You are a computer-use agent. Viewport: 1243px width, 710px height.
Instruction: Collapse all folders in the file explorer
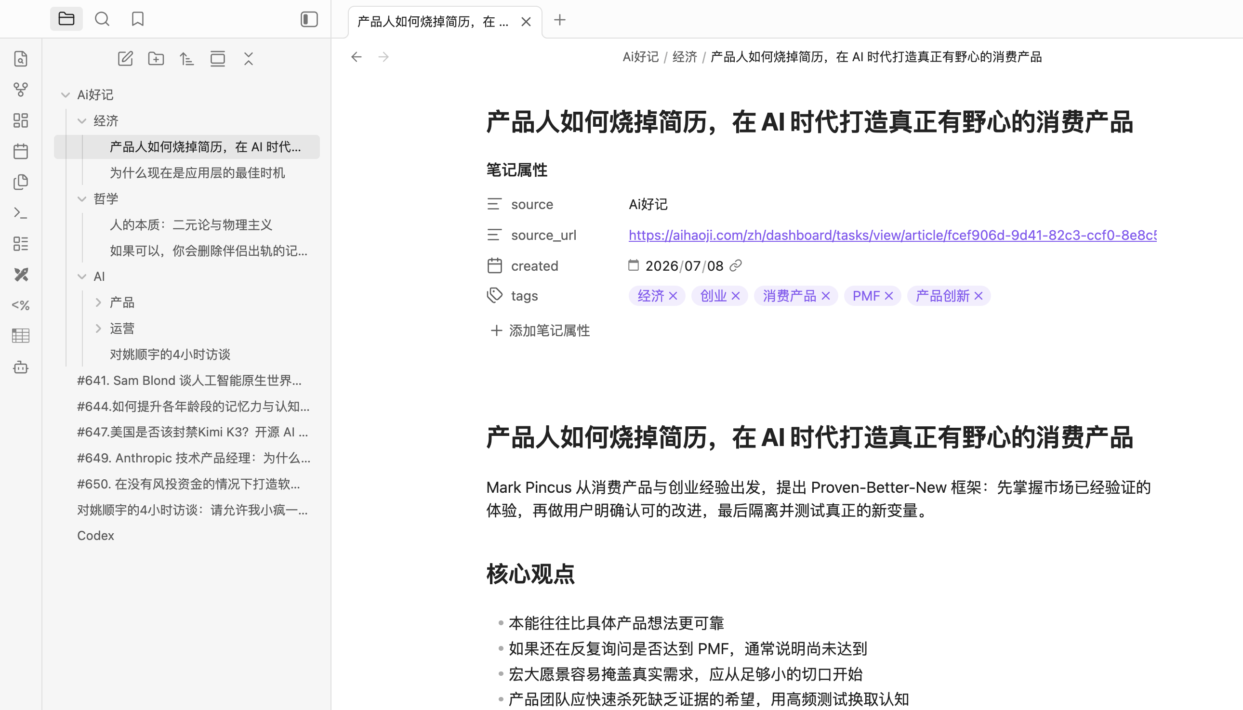pos(249,59)
